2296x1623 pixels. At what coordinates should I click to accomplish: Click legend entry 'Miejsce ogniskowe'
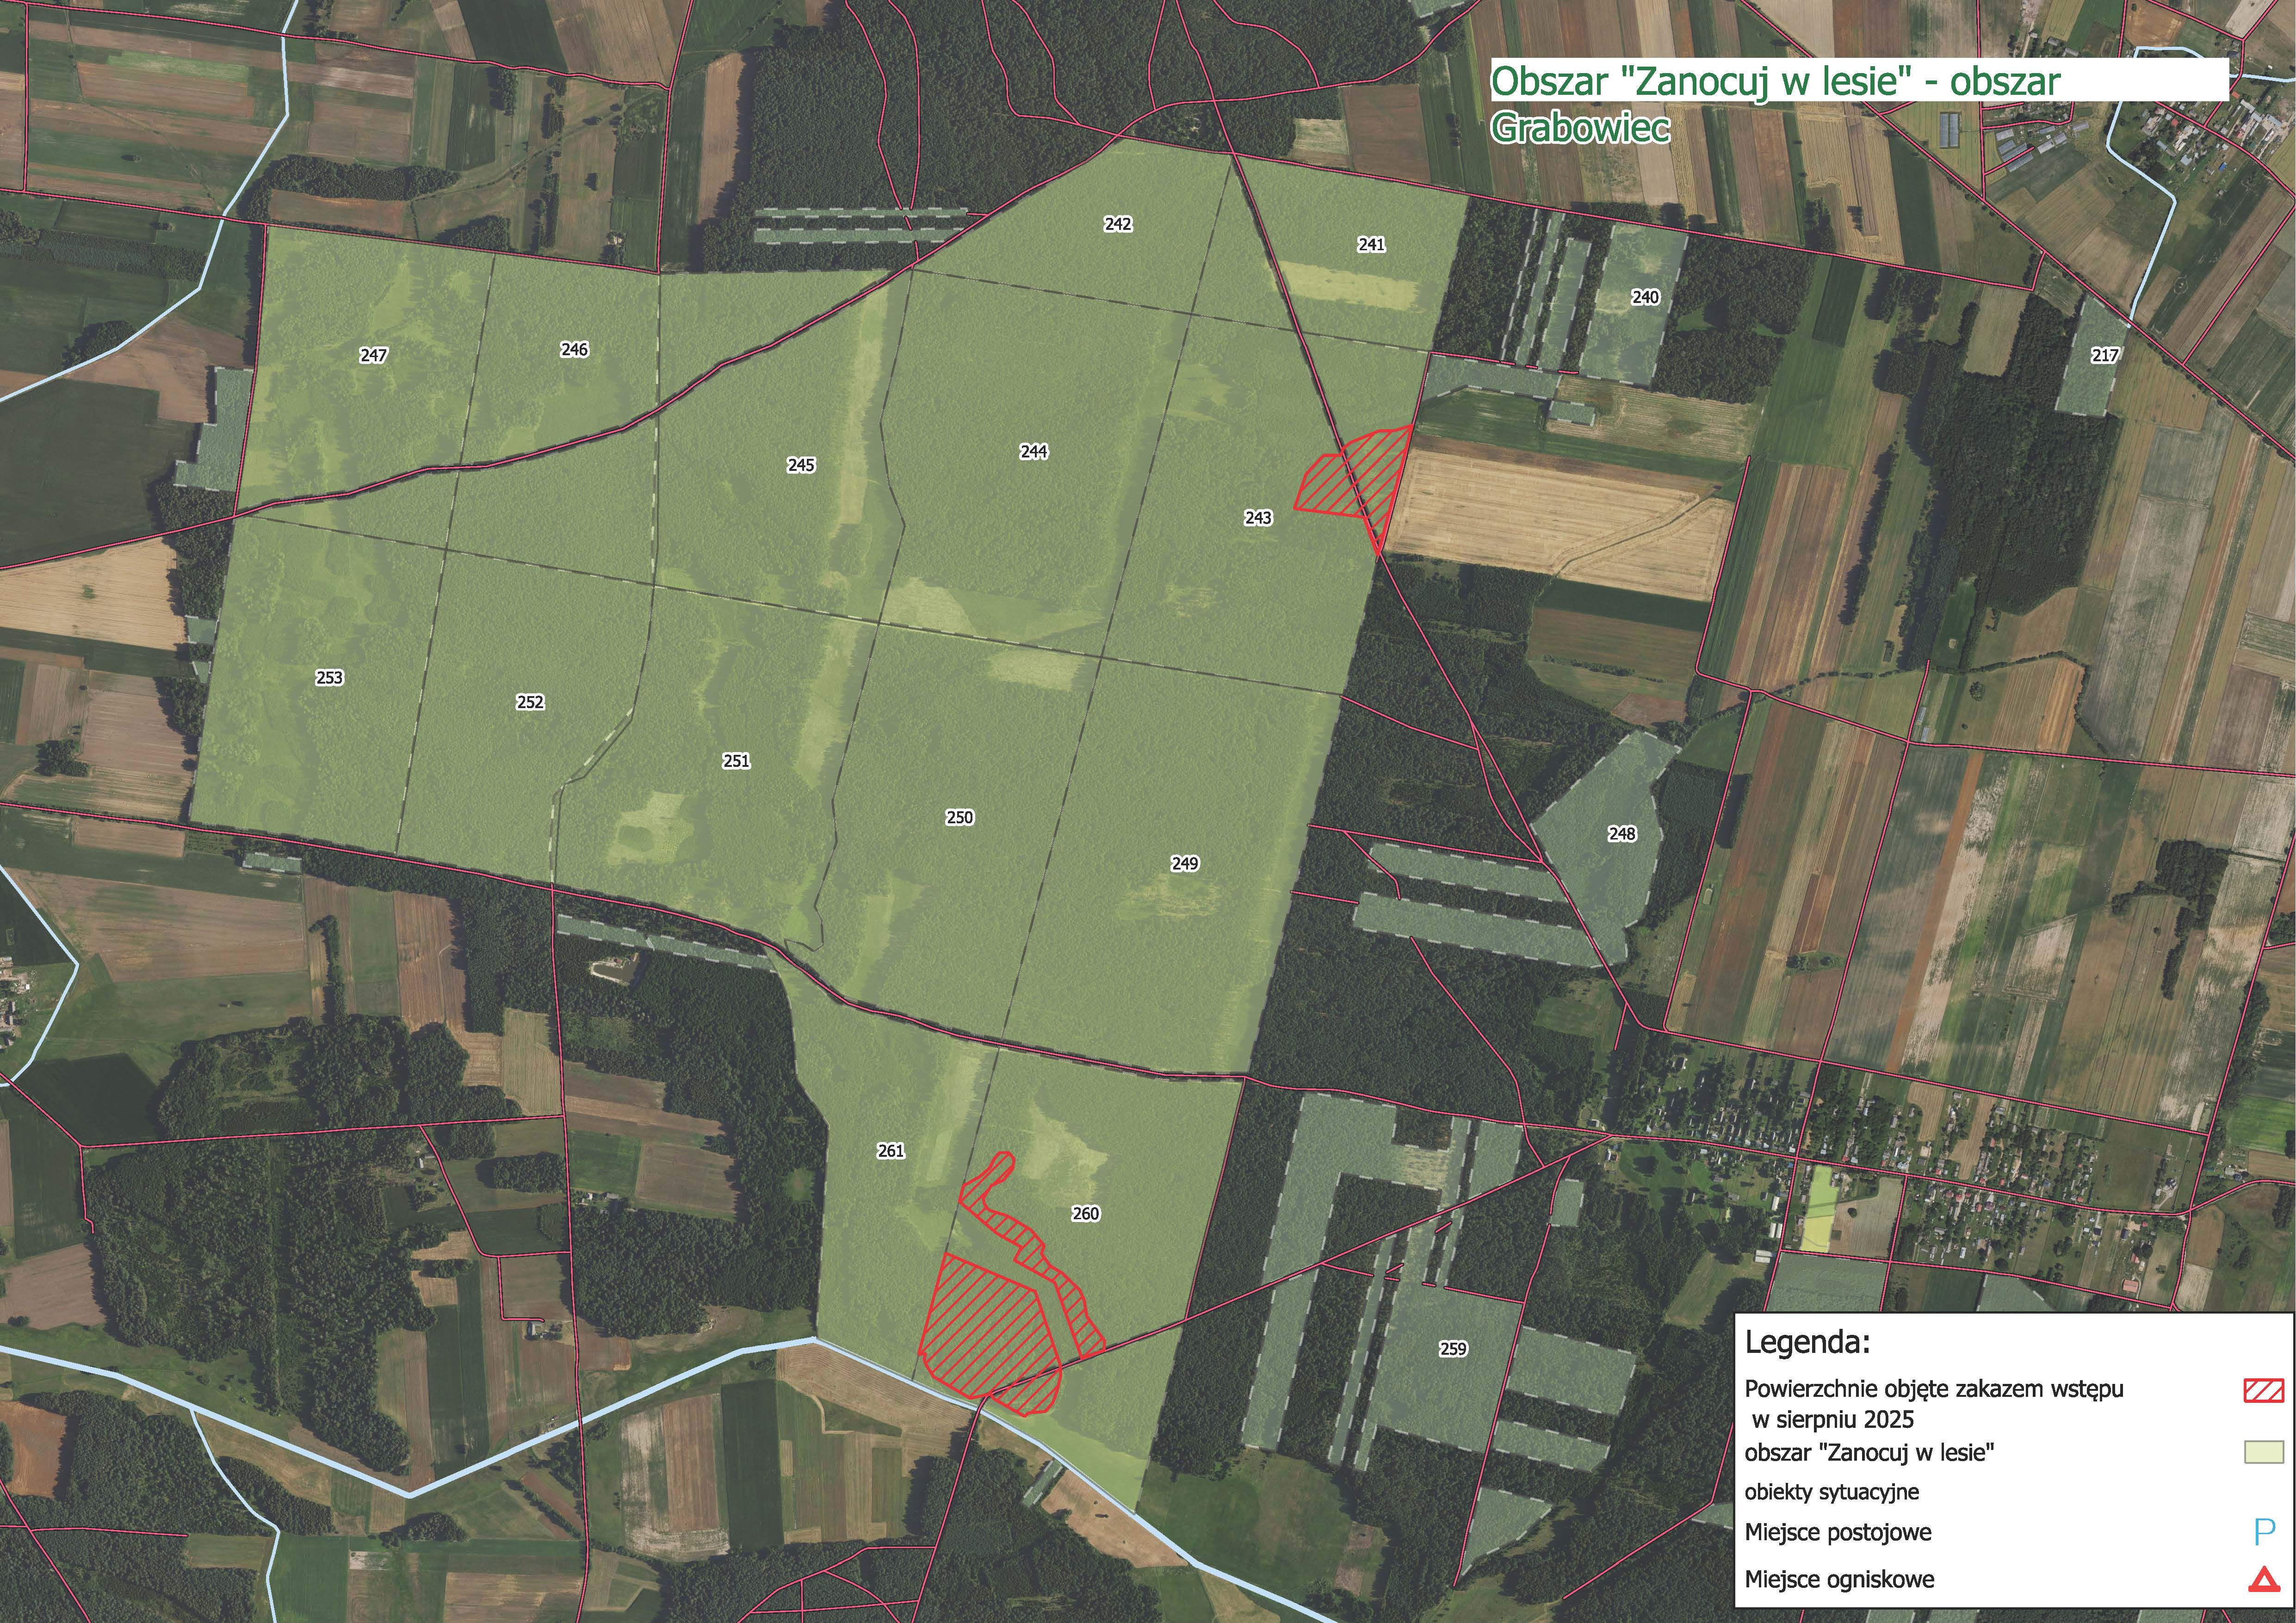[x=1839, y=1579]
